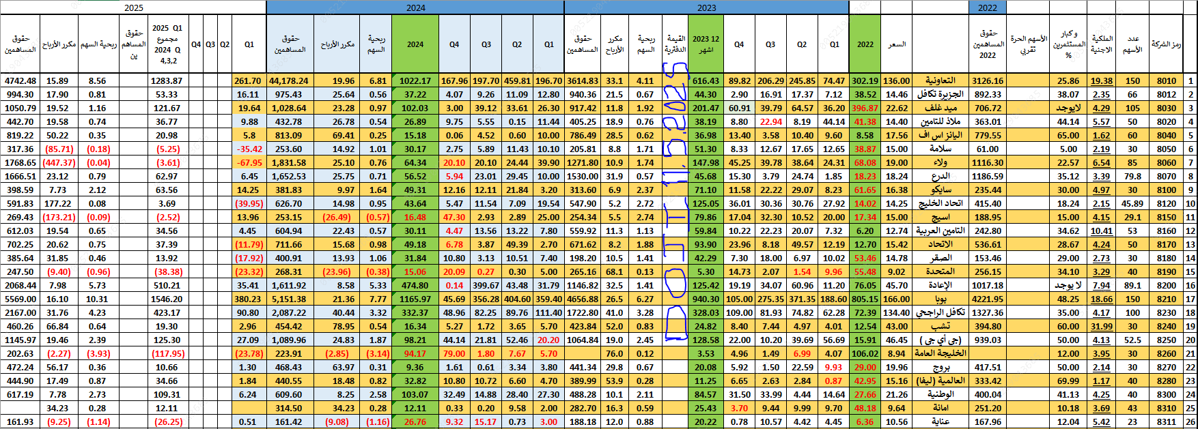Select company code 8010
This screenshot has height=429, width=1198.
1167,80
